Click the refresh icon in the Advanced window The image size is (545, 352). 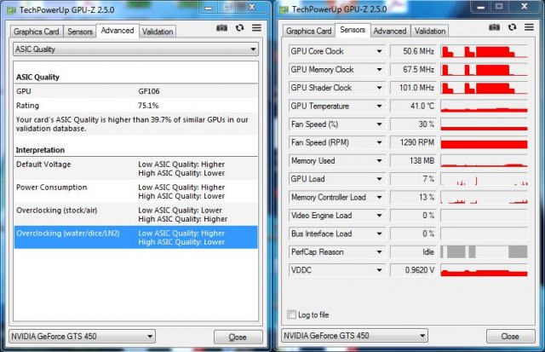(x=239, y=28)
